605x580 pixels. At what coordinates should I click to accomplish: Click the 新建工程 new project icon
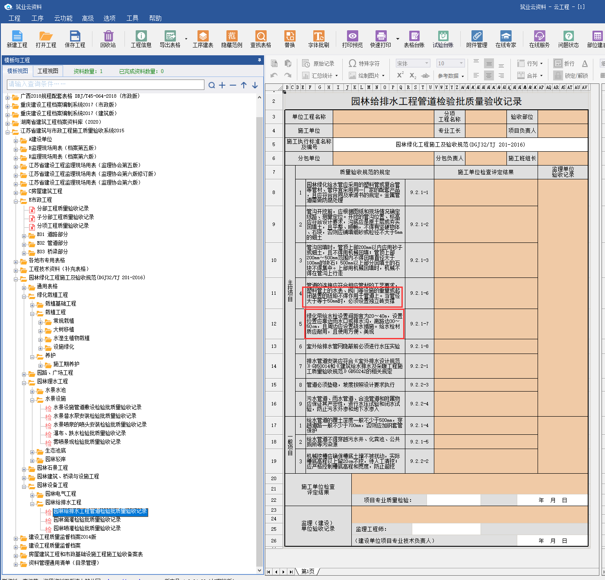(x=17, y=39)
